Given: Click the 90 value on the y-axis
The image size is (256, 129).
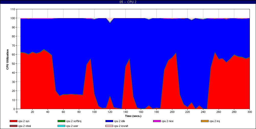Looking at the screenshot, I should tap(14, 27).
